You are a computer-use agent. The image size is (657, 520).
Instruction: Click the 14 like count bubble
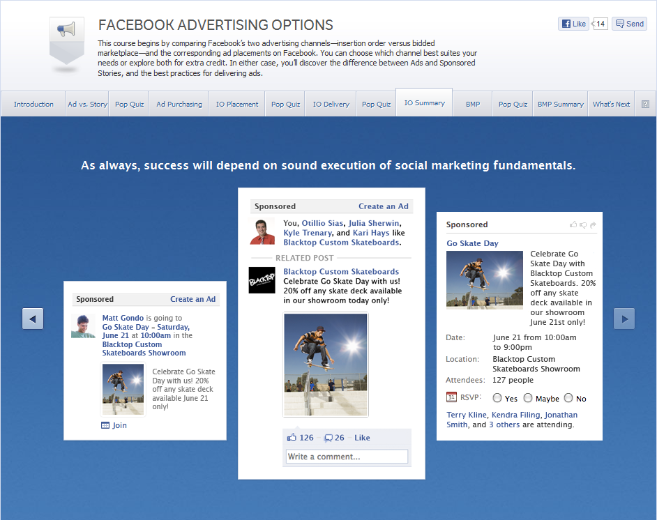click(x=600, y=24)
